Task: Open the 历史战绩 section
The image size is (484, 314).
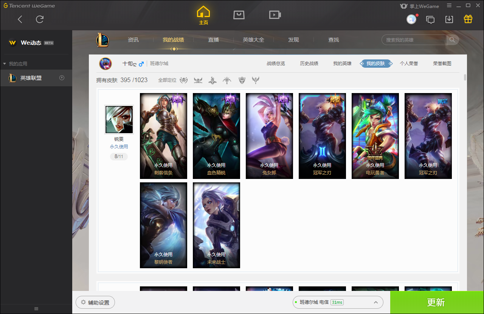Action: coord(309,64)
